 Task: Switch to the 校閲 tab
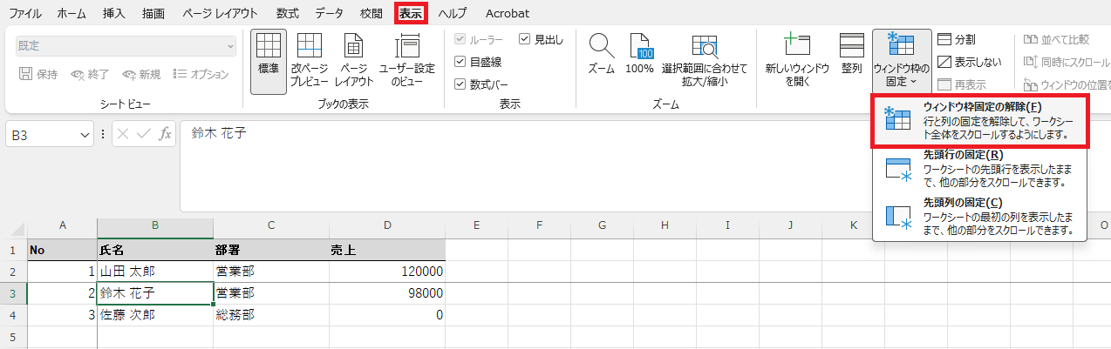(x=371, y=13)
